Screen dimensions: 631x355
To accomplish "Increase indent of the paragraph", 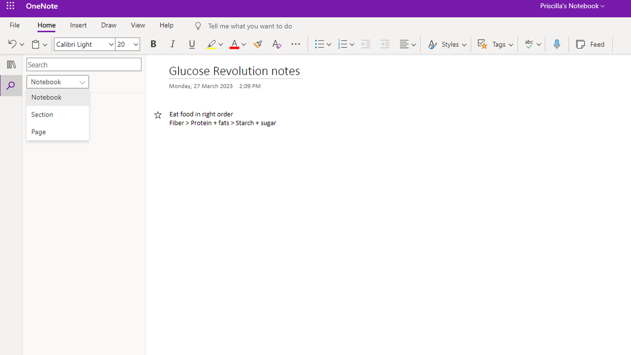I will pos(385,44).
